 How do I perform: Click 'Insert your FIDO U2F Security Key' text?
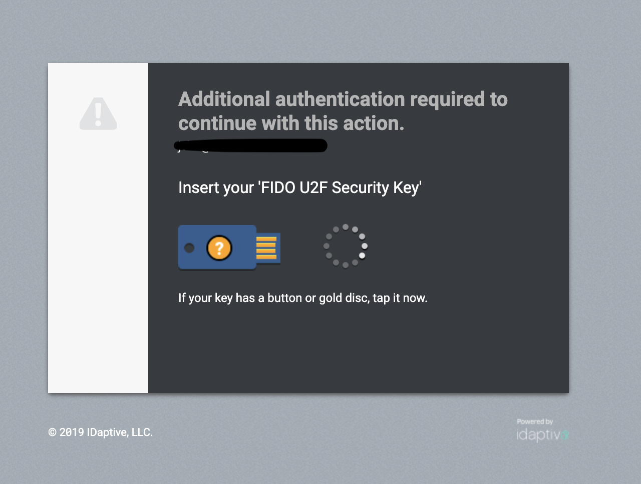(300, 187)
